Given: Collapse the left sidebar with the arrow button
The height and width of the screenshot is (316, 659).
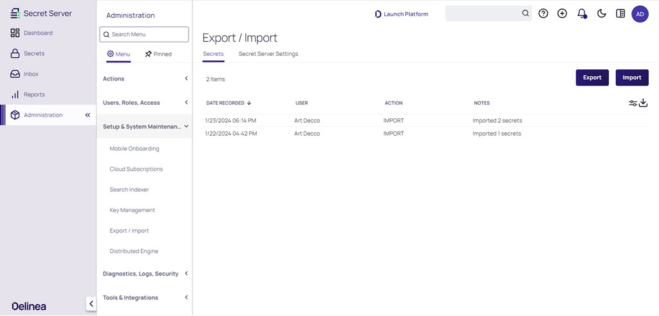Looking at the screenshot, I should pyautogui.click(x=91, y=304).
